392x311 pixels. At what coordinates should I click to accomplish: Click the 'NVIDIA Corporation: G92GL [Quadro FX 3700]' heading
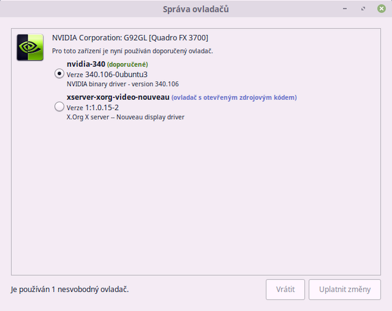click(x=130, y=38)
